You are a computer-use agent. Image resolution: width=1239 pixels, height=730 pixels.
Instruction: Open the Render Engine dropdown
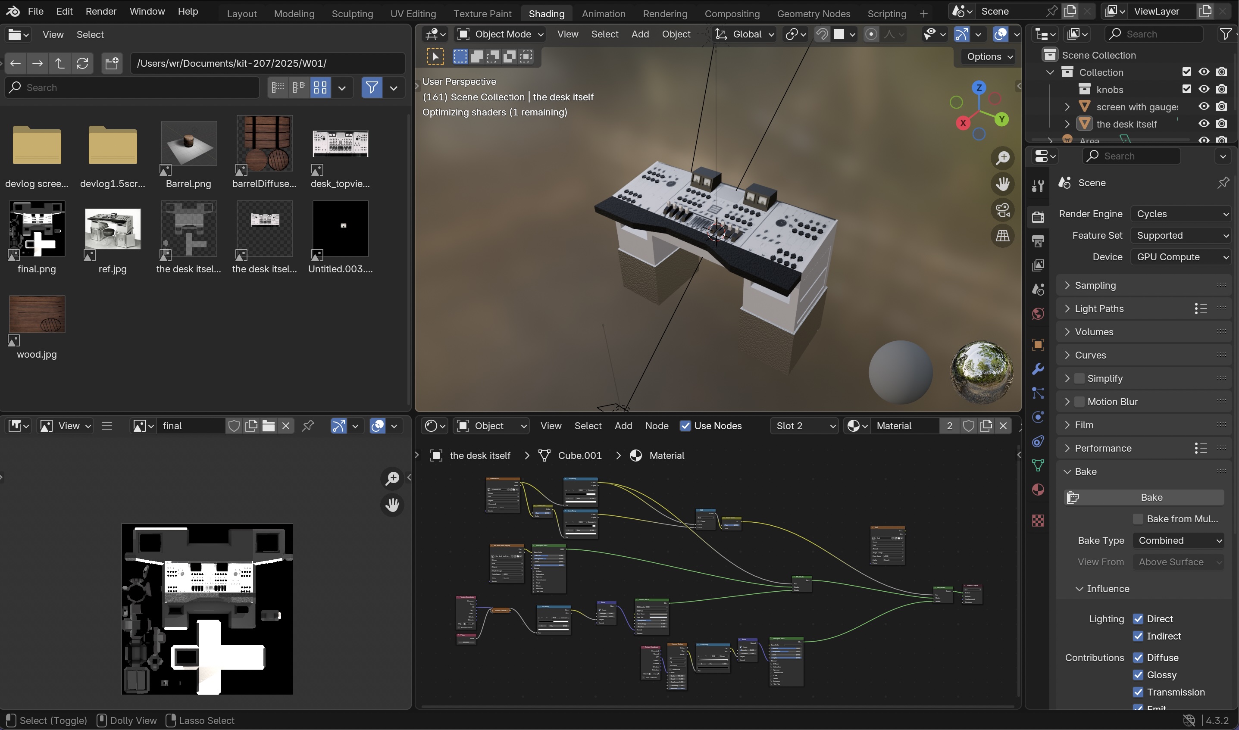click(x=1180, y=214)
